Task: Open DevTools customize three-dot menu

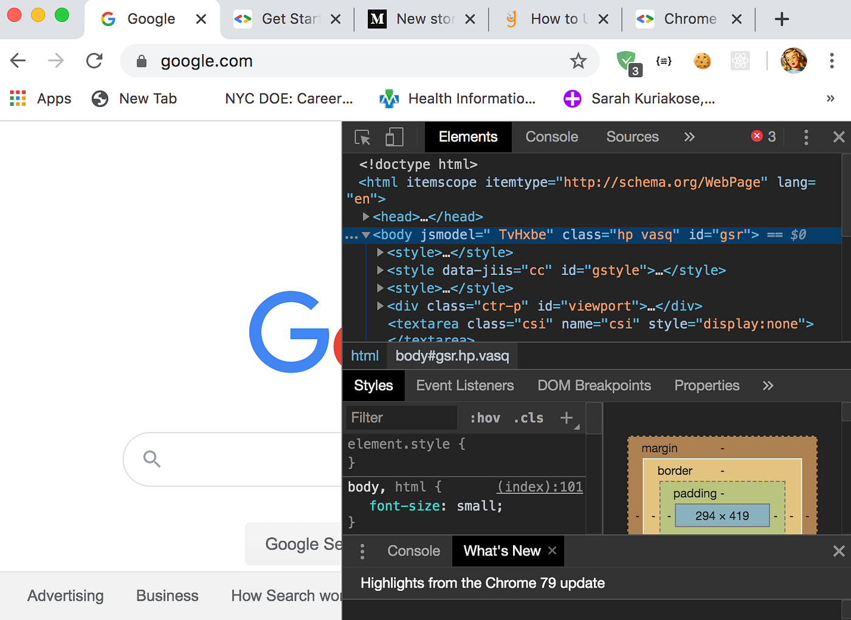Action: coord(806,137)
